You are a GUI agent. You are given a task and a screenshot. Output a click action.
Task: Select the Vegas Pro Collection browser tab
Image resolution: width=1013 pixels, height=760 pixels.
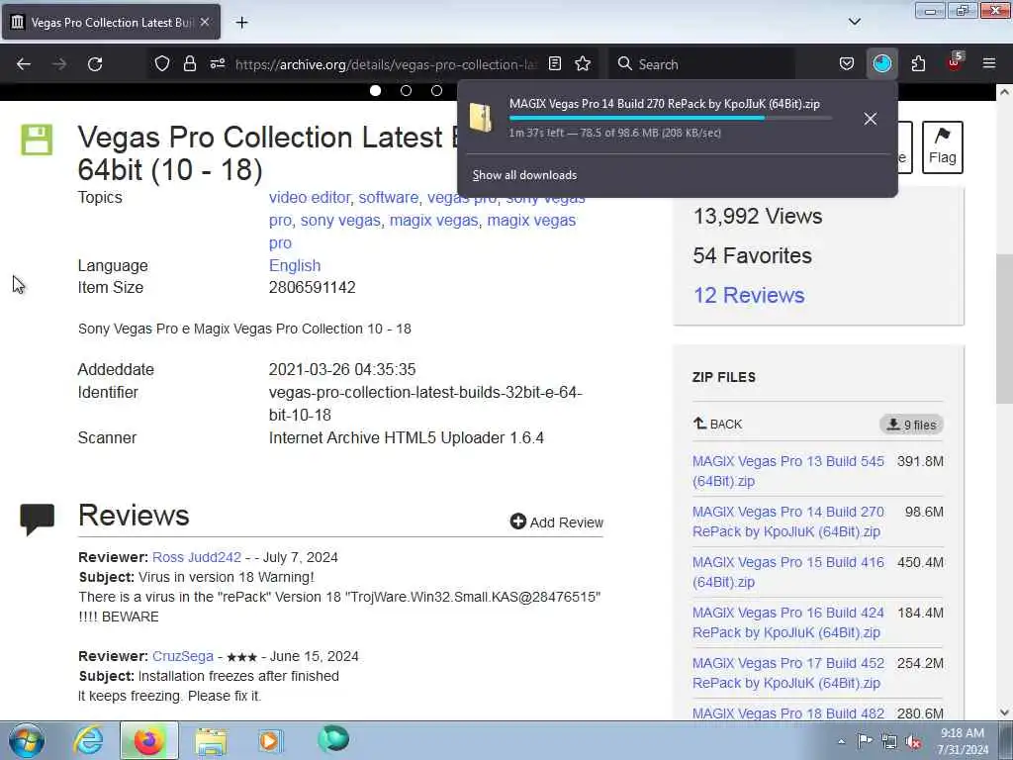coord(111,22)
